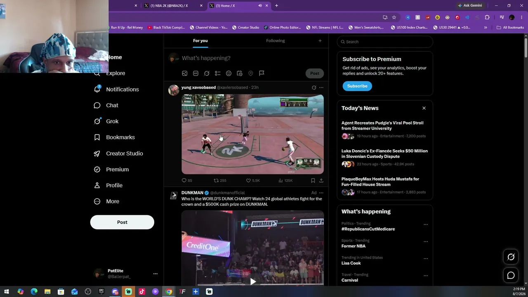This screenshot has width=528, height=297.
Task: Open more options on yung xavsobased's post
Action: pos(321,87)
